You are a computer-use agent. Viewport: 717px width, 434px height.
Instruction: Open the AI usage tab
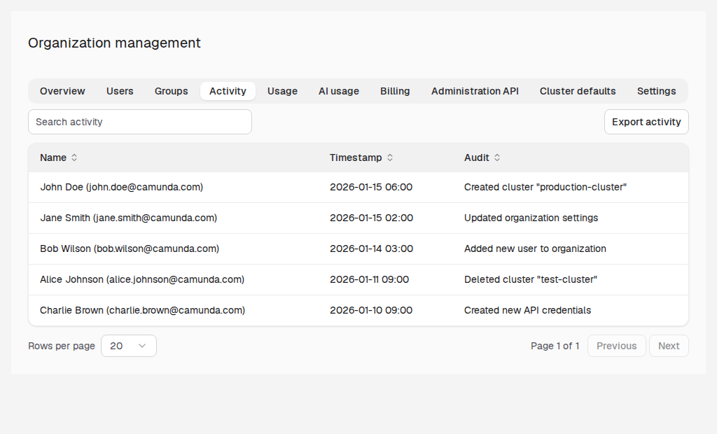pos(339,91)
